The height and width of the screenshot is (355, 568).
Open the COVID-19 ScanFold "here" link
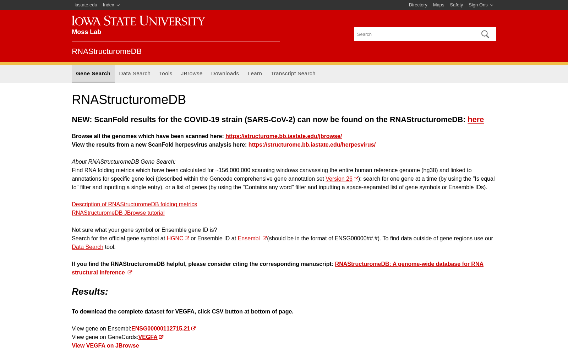pyautogui.click(x=476, y=120)
